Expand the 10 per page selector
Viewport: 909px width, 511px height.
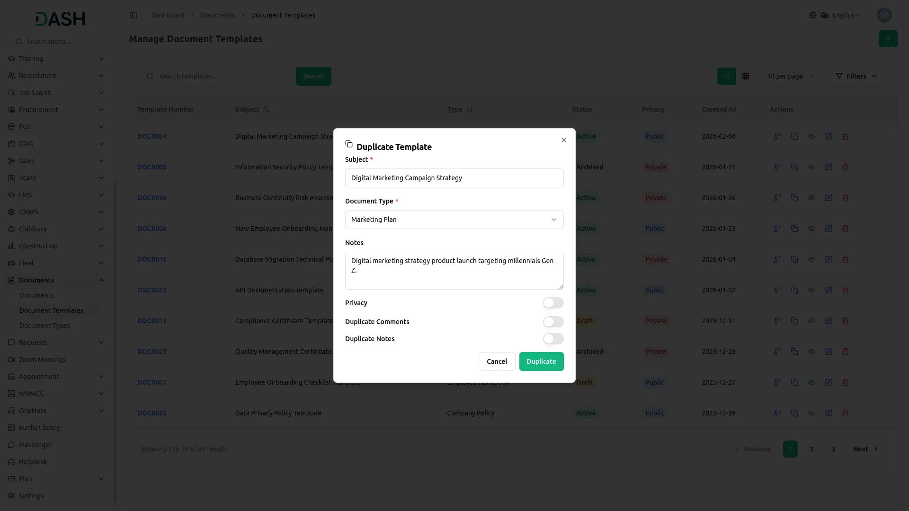click(791, 76)
